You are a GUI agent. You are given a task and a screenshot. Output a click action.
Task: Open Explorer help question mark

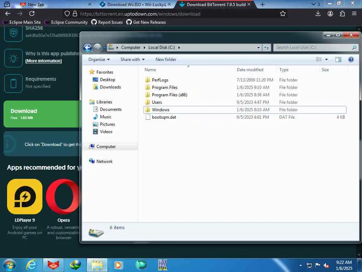[351, 59]
